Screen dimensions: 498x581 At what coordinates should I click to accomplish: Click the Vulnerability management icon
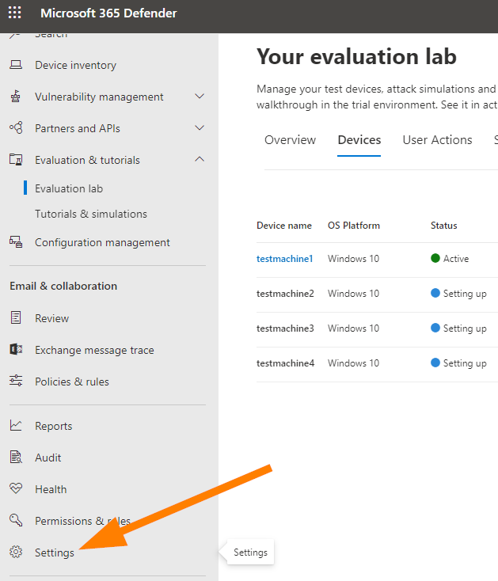tap(16, 97)
